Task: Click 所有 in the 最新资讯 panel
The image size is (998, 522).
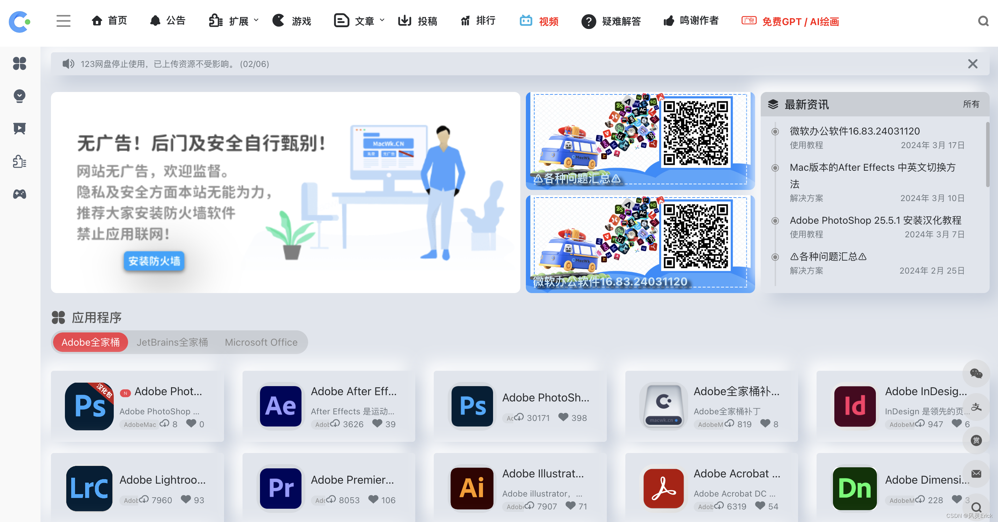Action: tap(971, 104)
